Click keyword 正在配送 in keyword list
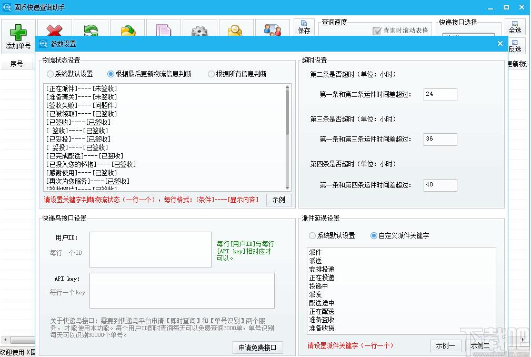This screenshot has width=531, height=357. point(322,311)
